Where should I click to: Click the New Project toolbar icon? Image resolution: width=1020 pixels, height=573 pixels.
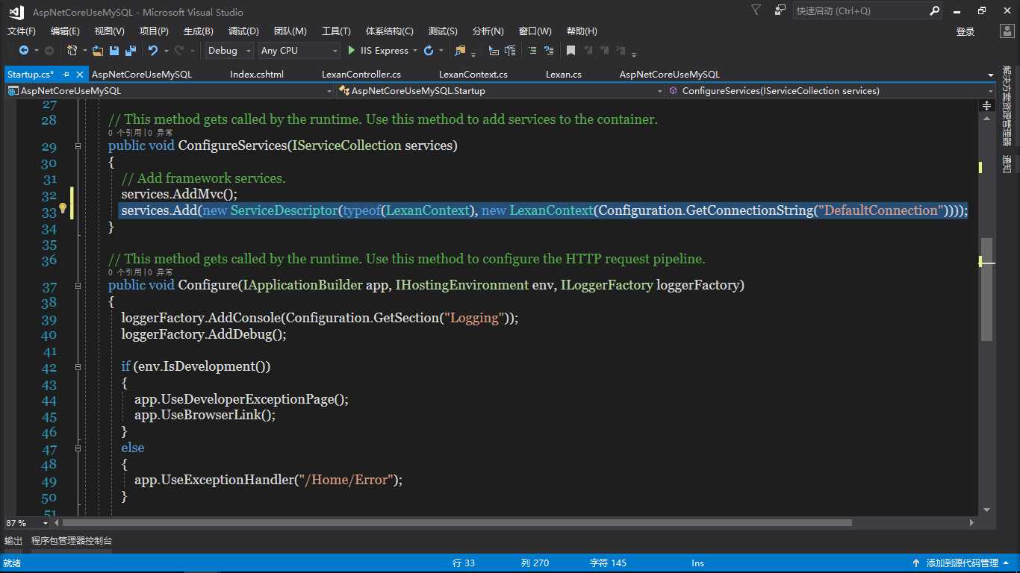(72, 51)
